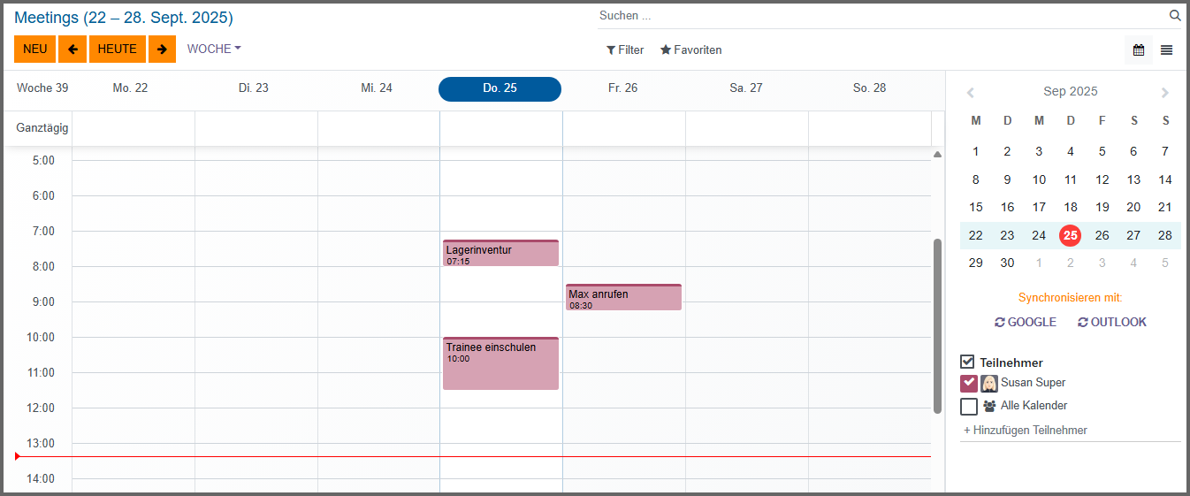This screenshot has width=1190, height=496.
Task: Go to next week with right arrow
Action: [x=162, y=50]
